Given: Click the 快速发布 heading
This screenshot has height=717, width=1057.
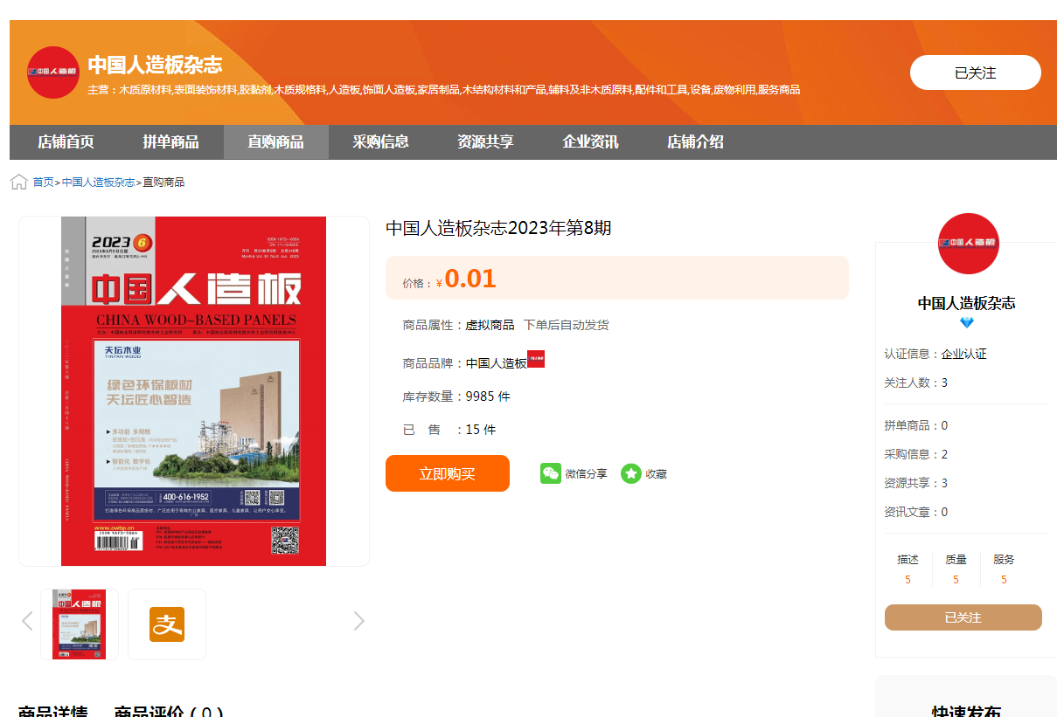Looking at the screenshot, I should (966, 711).
